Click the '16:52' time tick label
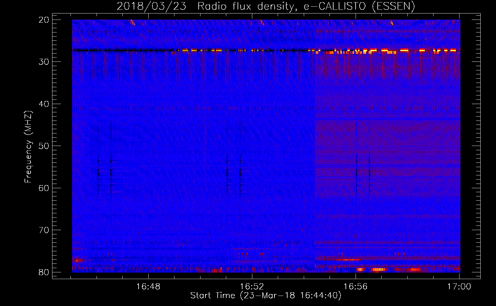Viewport: 496px width, 306px height. pos(252,287)
